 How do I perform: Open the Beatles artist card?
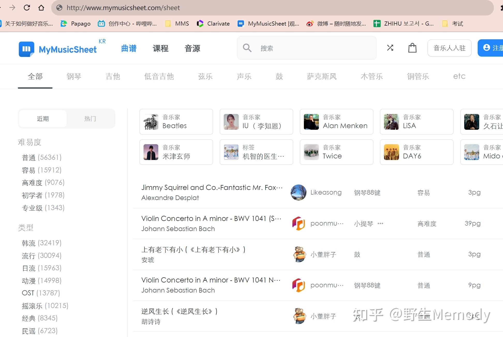point(176,121)
